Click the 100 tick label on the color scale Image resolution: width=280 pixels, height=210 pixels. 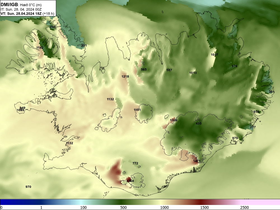coord(83,207)
